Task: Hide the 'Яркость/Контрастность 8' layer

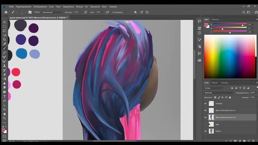Action: [x=205, y=117]
